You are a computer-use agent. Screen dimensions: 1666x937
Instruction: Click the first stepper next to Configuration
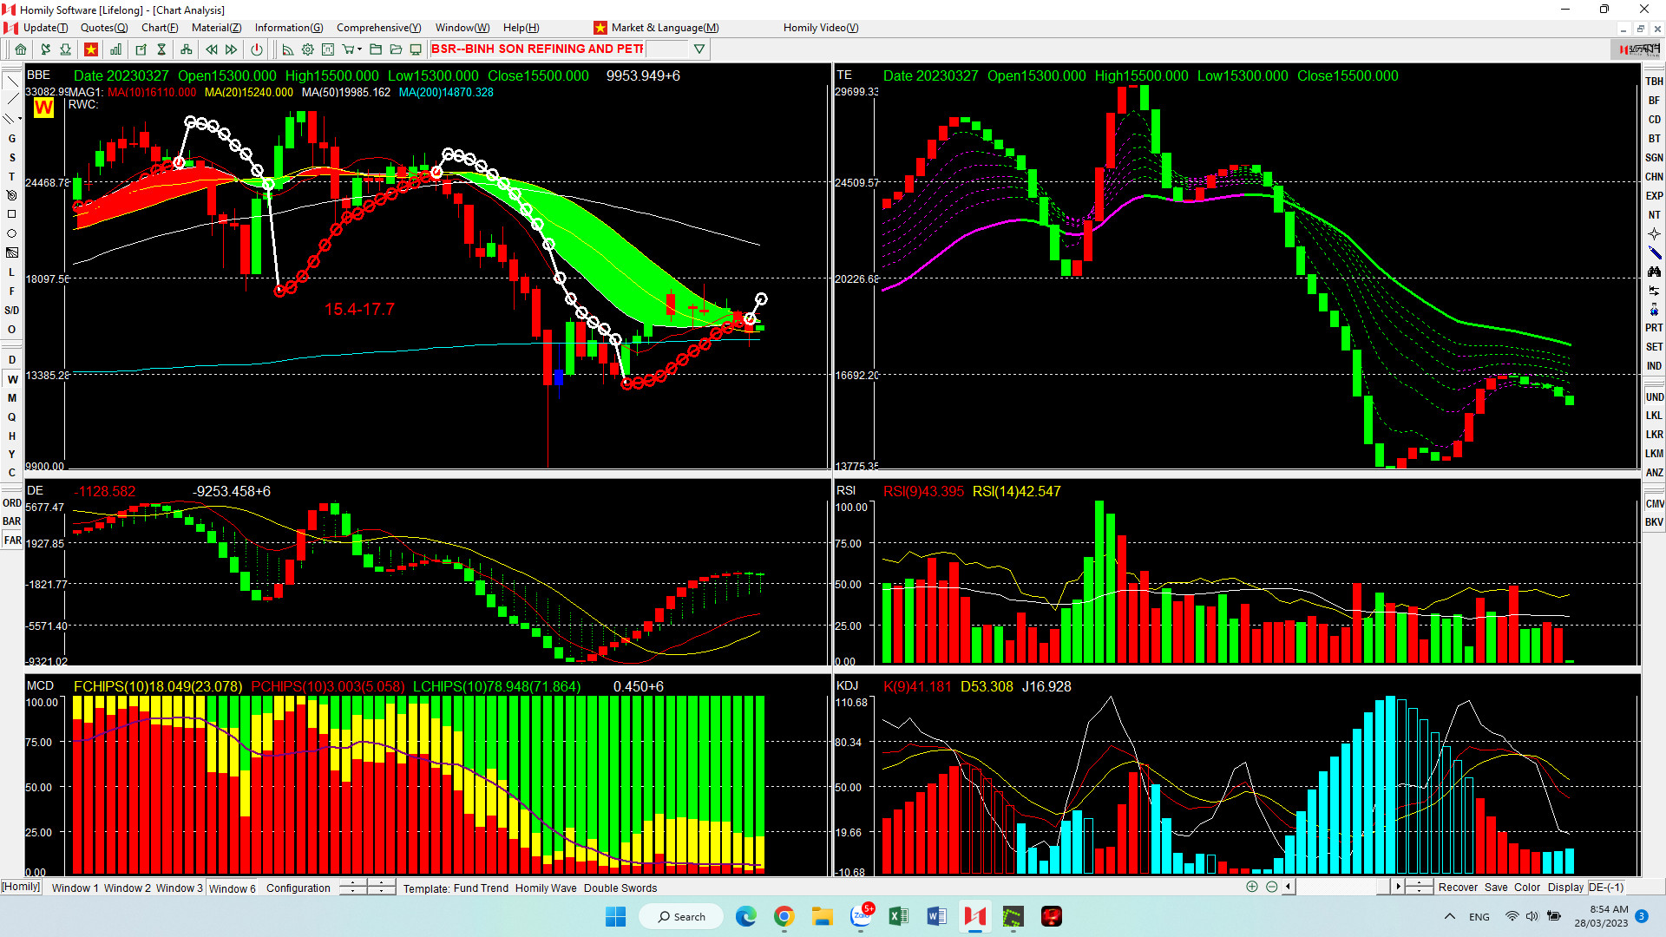(352, 888)
